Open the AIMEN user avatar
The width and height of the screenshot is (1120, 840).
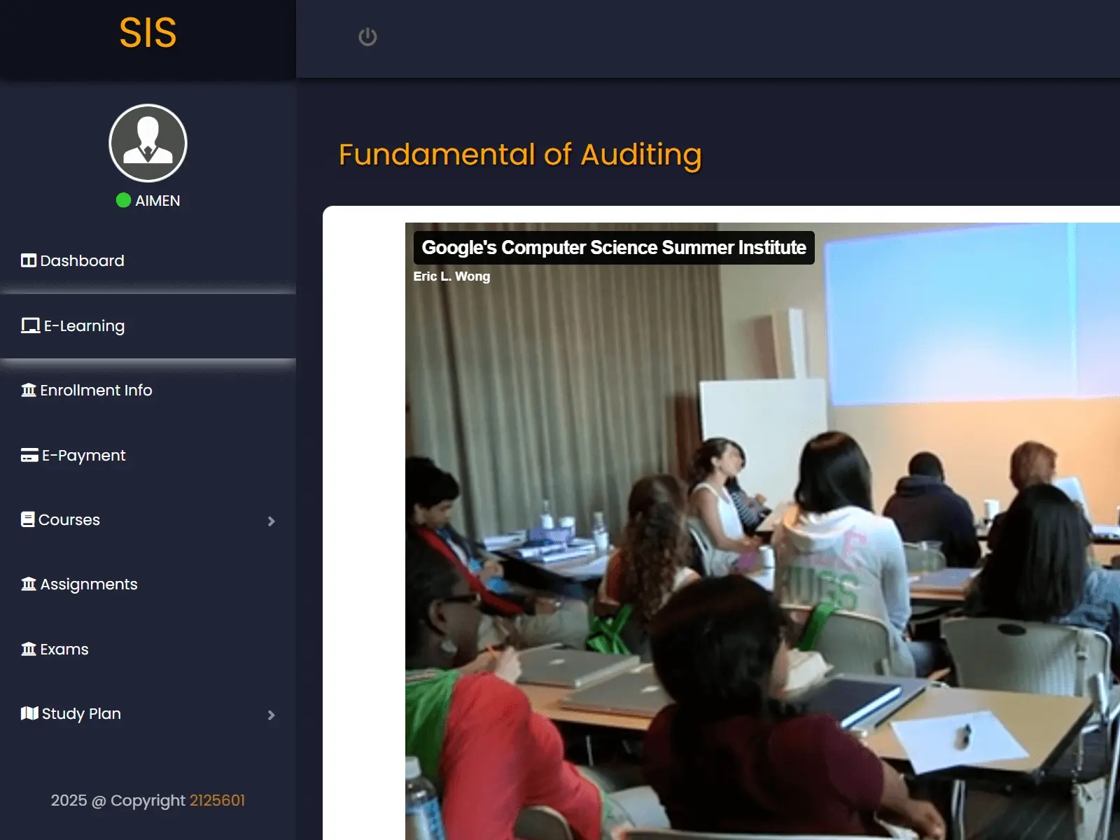(x=148, y=143)
